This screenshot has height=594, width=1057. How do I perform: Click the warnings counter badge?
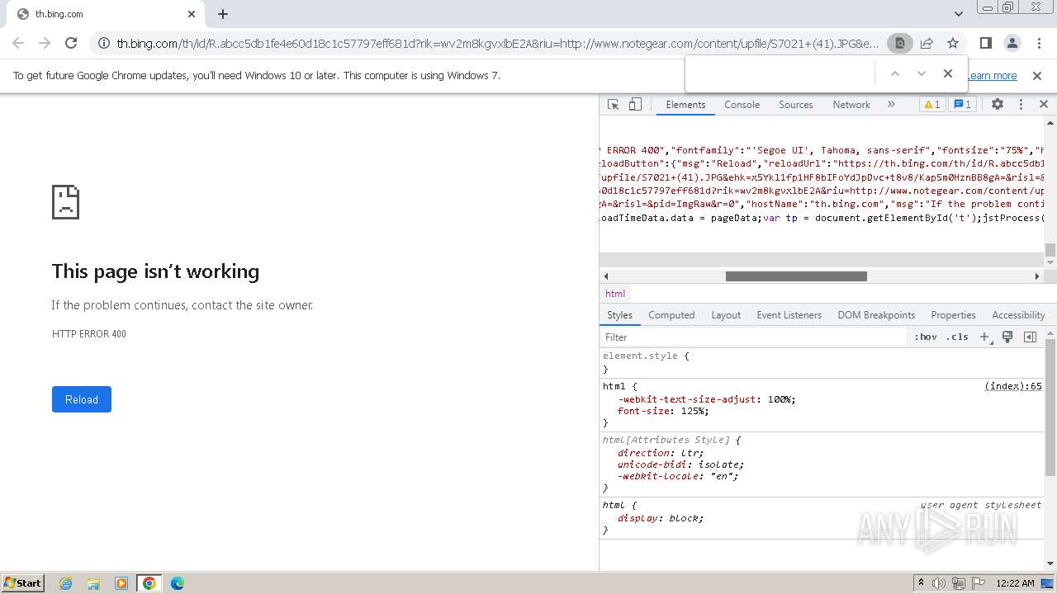(x=931, y=105)
